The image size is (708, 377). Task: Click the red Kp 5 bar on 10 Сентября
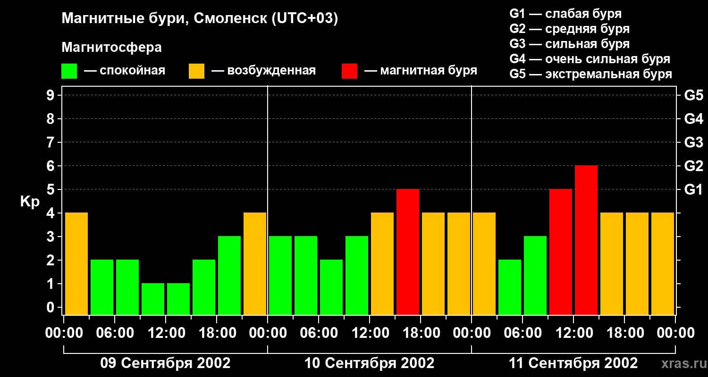[x=408, y=252]
